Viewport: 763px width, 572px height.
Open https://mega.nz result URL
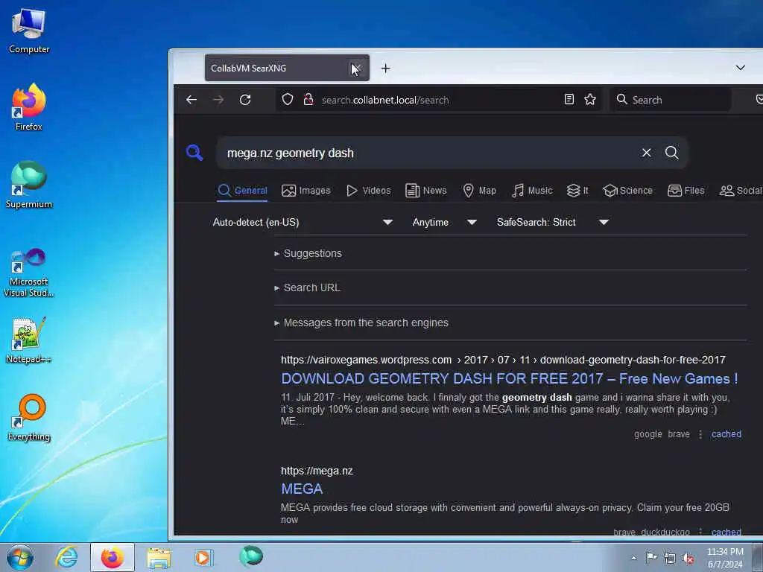[317, 471]
